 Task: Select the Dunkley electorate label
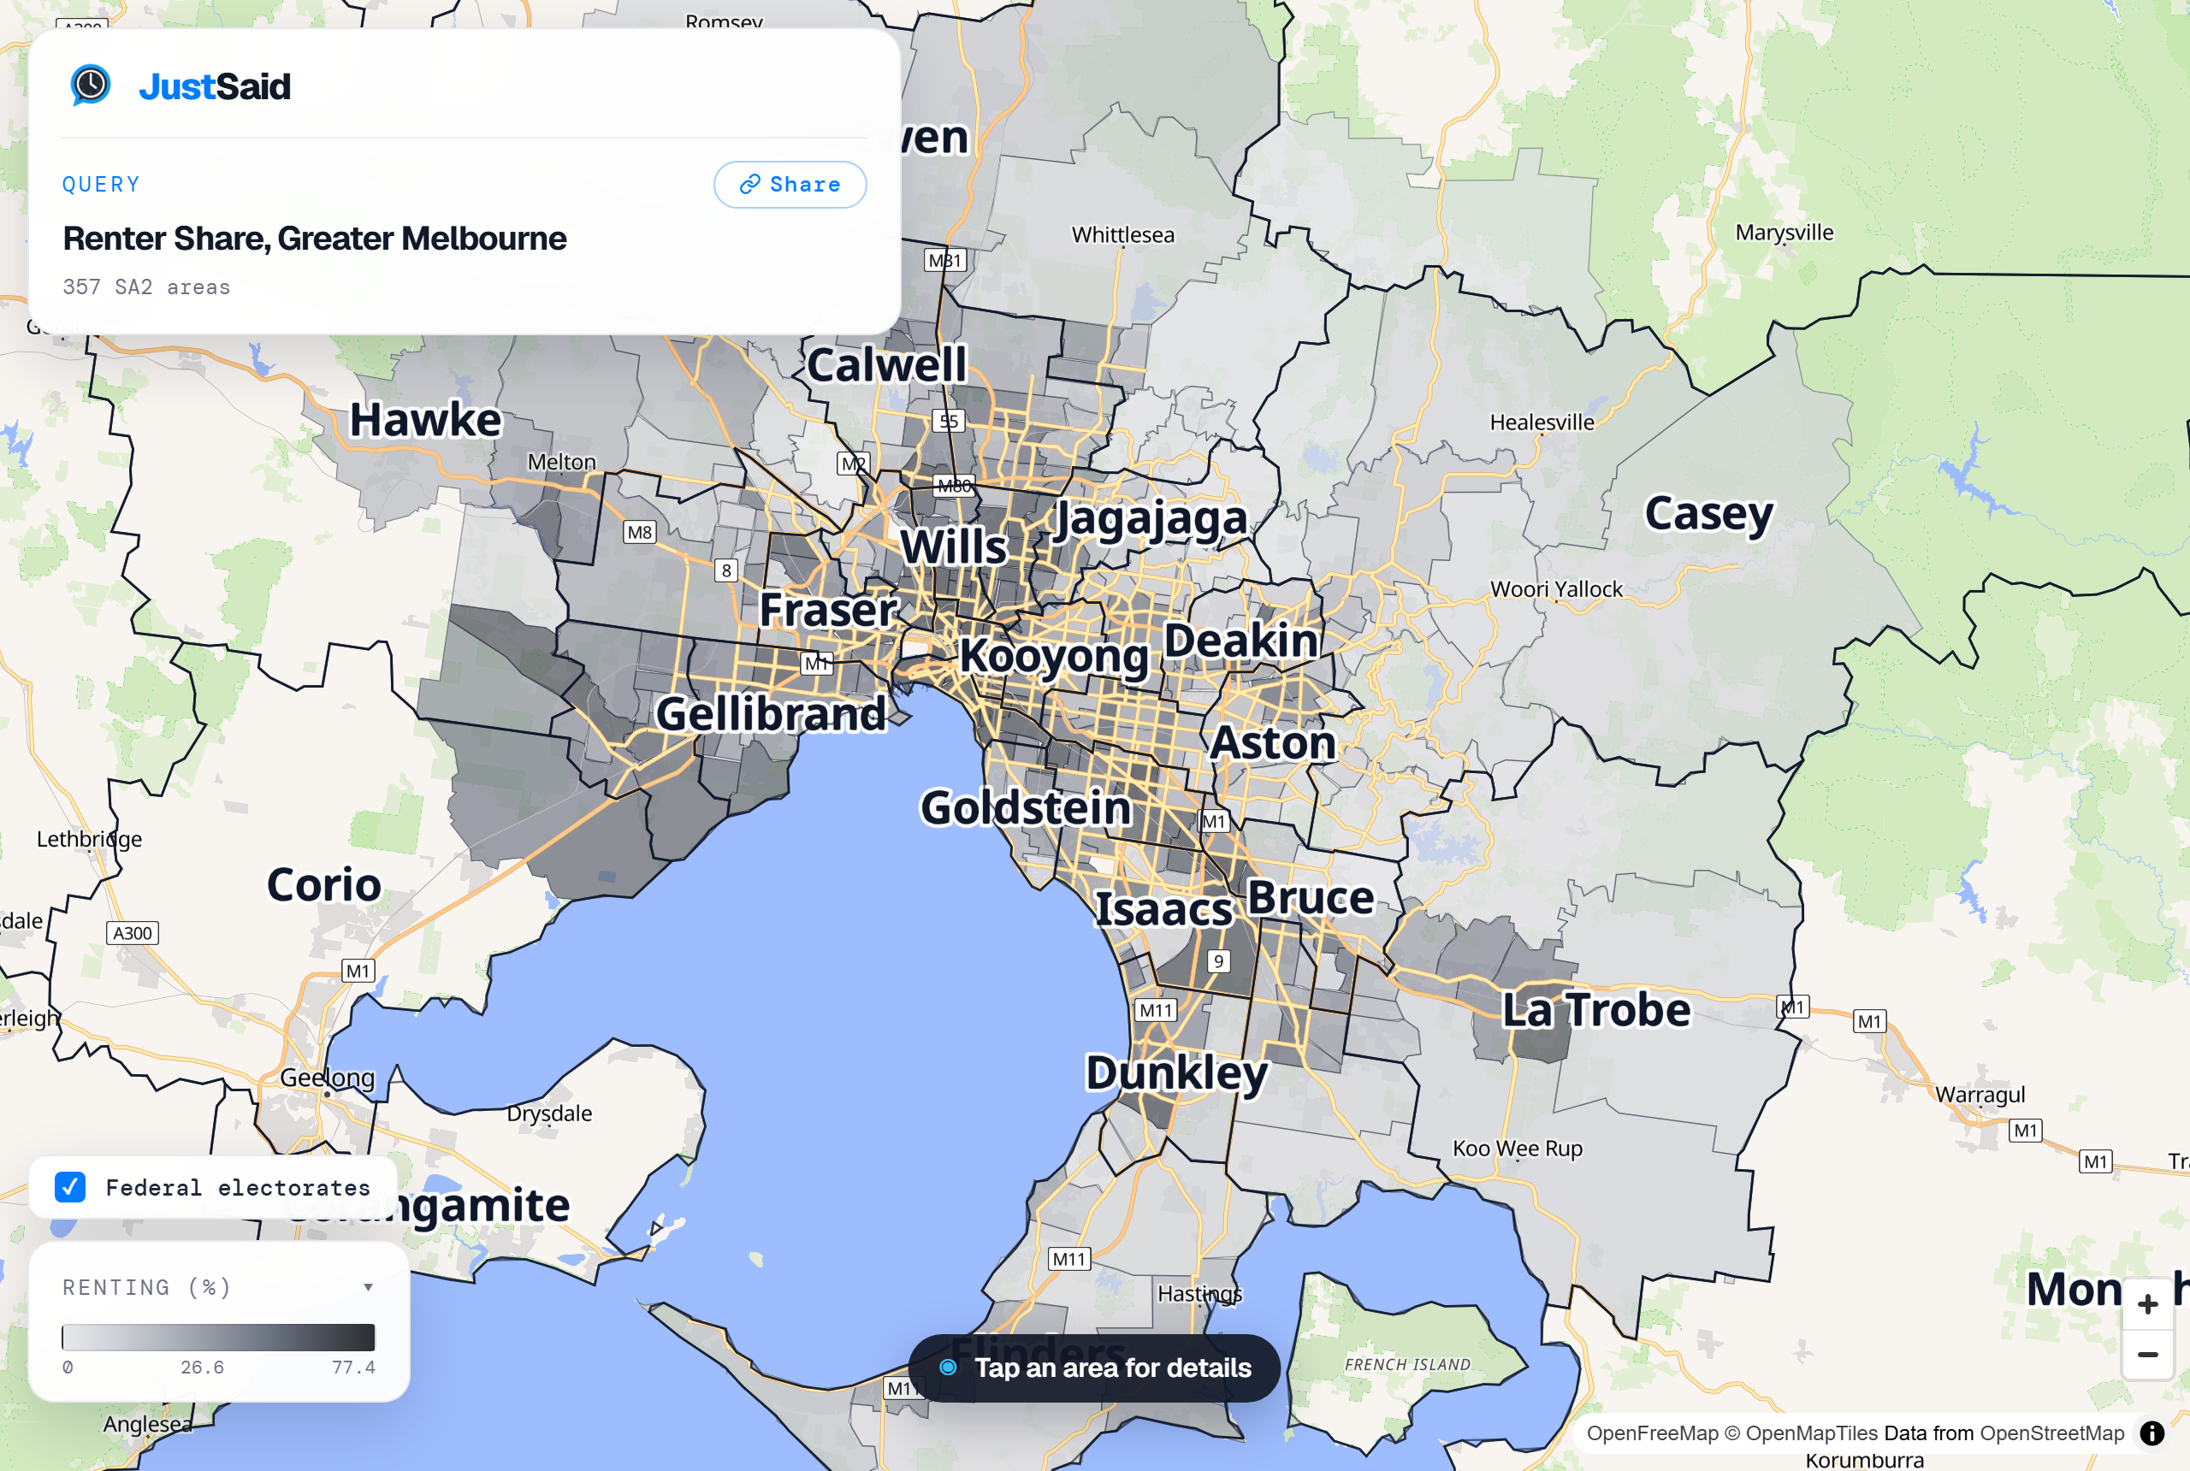coord(1176,1073)
